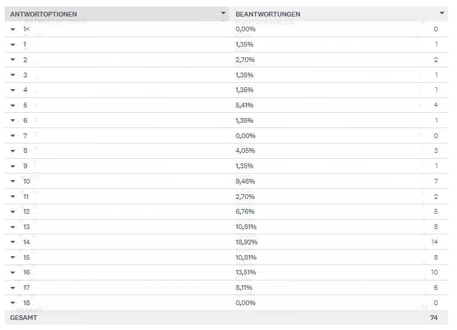Viewport: 457px width, 330px height.
Task: Select the 5,41% value for option 5
Action: pyautogui.click(x=244, y=105)
